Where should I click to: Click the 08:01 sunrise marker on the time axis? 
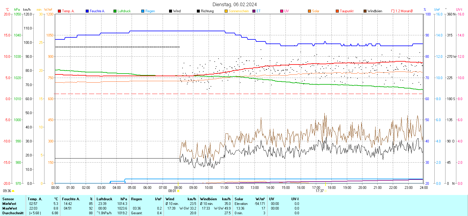coord(178,191)
